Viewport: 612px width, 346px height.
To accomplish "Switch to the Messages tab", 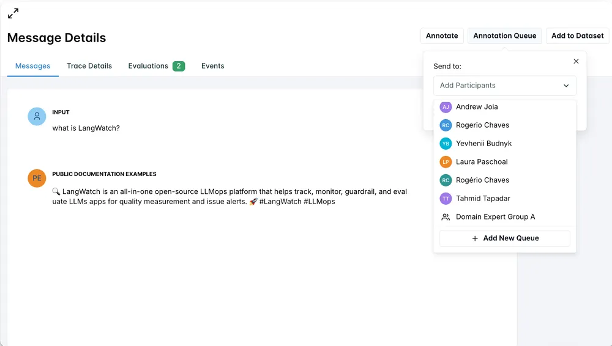I will click(33, 66).
